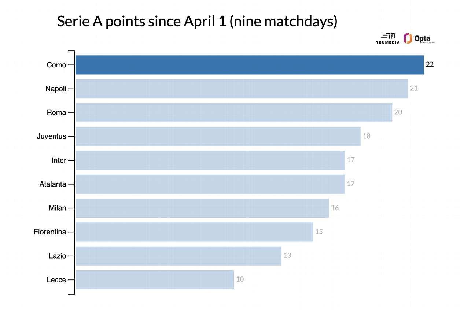Click the Atalanta bar
The height and width of the screenshot is (316, 475).
210,184
